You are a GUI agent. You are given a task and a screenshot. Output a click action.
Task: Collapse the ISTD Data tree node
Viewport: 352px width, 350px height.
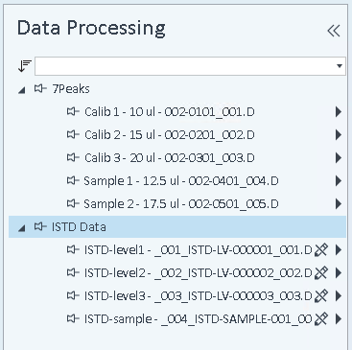point(22,228)
